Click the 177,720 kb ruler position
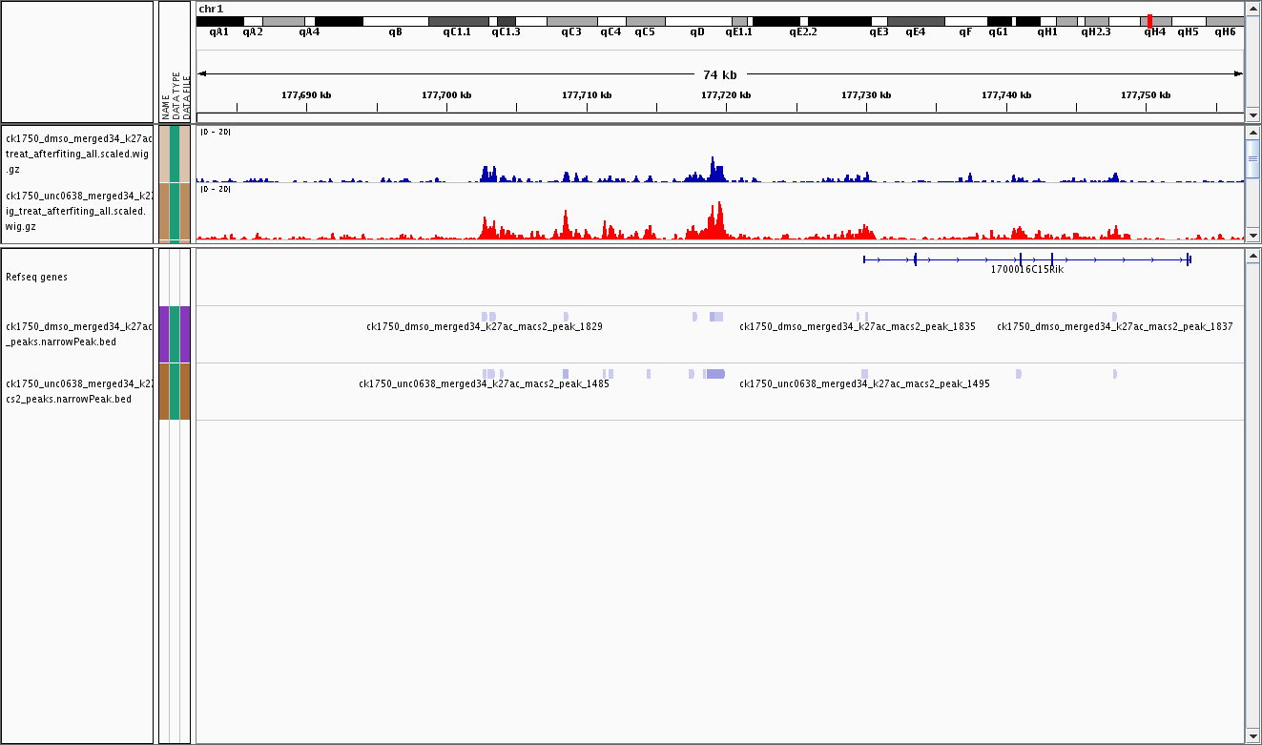The width and height of the screenshot is (1262, 745). coord(726,95)
